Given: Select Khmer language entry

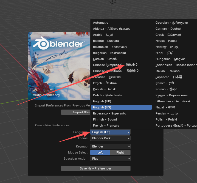Looking at the screenshot, I should [175, 83].
